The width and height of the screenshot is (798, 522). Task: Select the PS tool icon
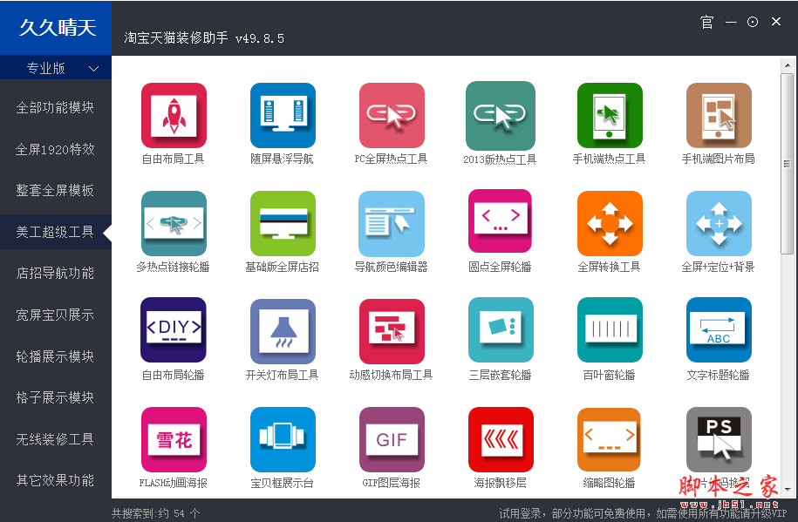(x=719, y=439)
